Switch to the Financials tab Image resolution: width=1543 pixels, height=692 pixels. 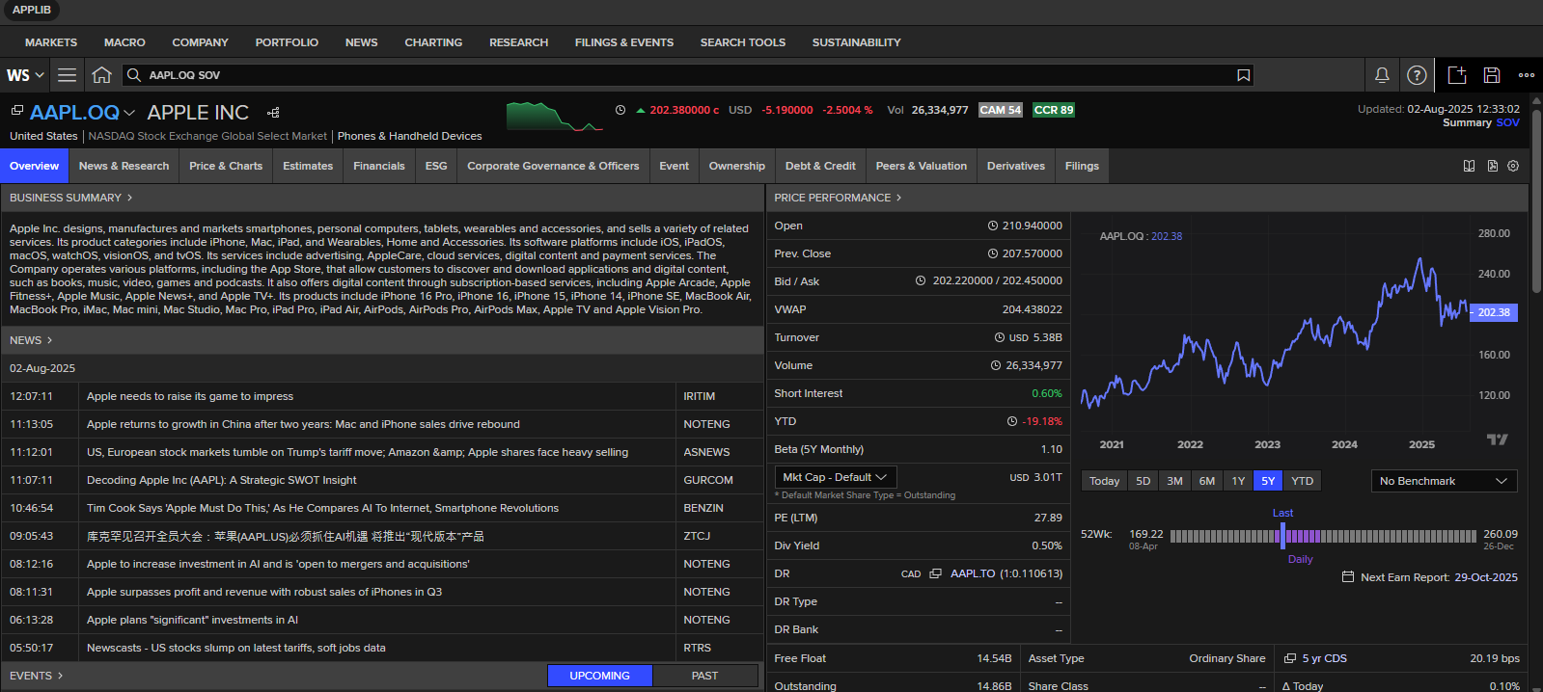[379, 166]
